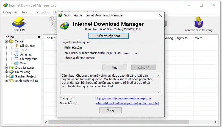
Task: Open the Tệp tin menu
Action: pyautogui.click(x=26, y=12)
